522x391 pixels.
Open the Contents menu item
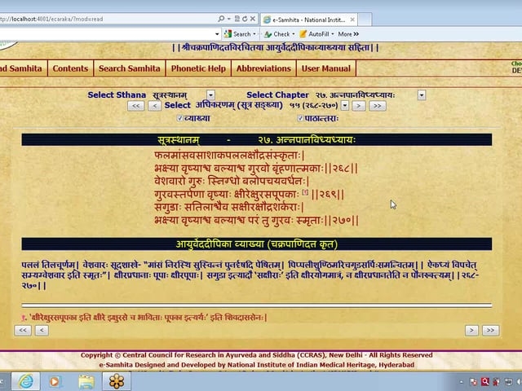70,68
